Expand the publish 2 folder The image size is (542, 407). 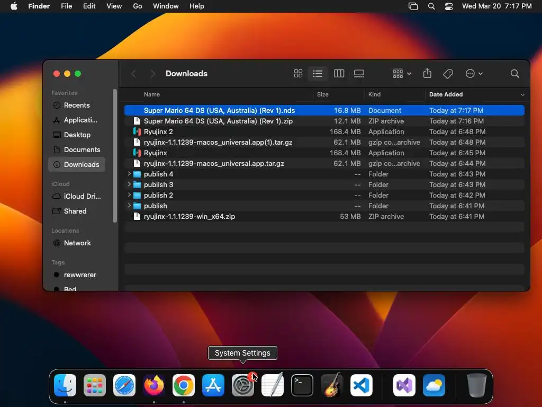click(129, 195)
